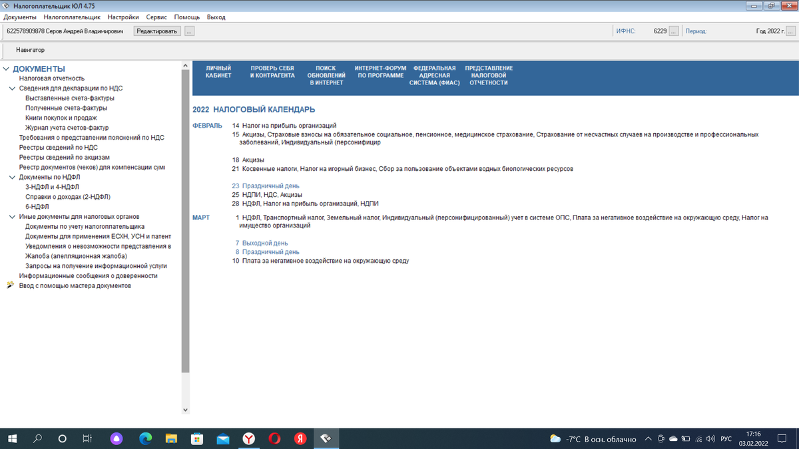
Task: Open Личный кабинет link
Action: (218, 72)
